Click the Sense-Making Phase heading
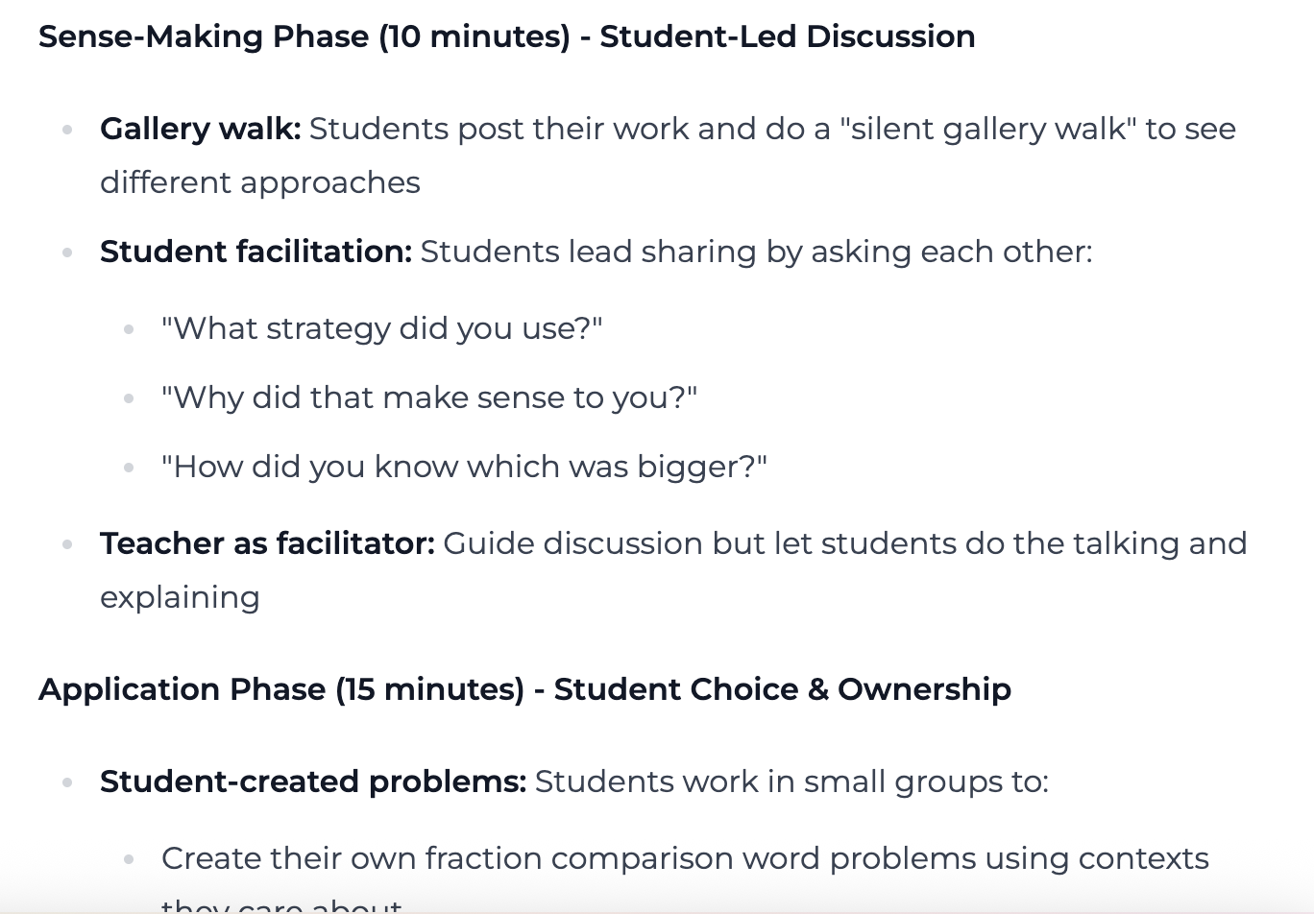The image size is (1314, 914). pos(506,36)
